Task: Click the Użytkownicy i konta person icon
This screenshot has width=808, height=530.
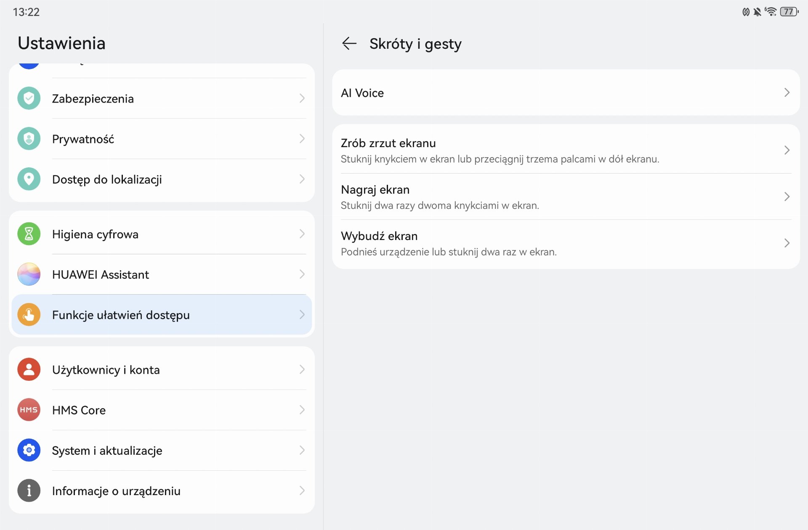Action: pyautogui.click(x=29, y=369)
